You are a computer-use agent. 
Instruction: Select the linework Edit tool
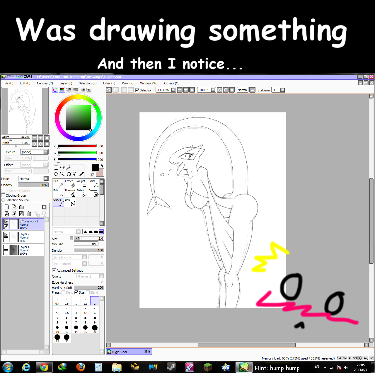tap(58, 193)
